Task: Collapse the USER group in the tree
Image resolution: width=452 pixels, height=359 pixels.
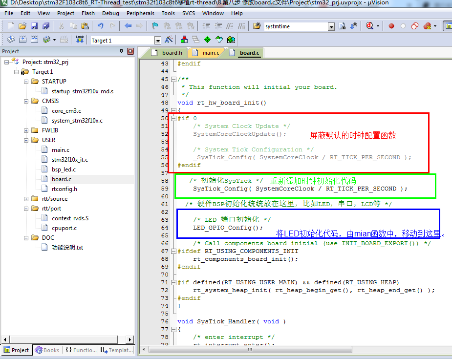Action: pyautogui.click(x=26, y=140)
